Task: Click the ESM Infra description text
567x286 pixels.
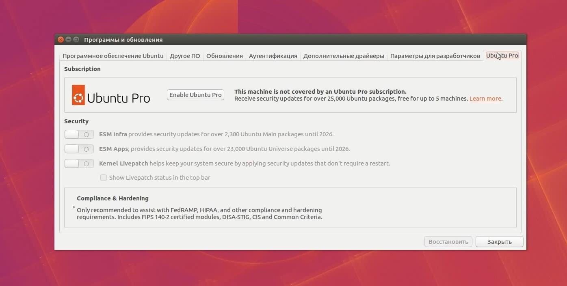Action: [216, 134]
